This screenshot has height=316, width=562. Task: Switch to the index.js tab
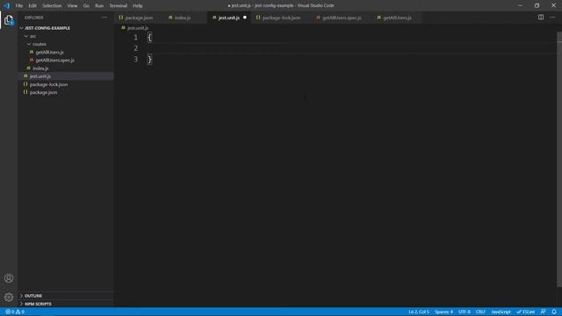click(x=183, y=18)
